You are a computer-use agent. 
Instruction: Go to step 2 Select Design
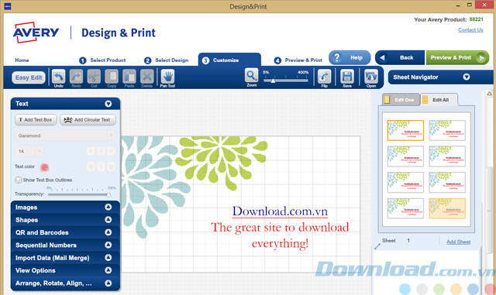click(x=166, y=60)
